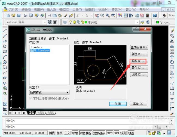Click the 新建(N)... button
This screenshot has height=137, width=177.
point(139,54)
